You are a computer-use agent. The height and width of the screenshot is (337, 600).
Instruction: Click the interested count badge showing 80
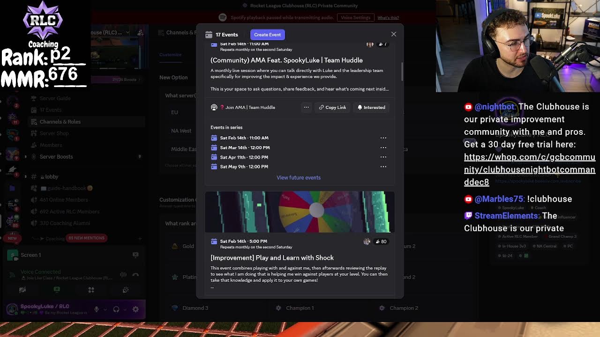(381, 242)
